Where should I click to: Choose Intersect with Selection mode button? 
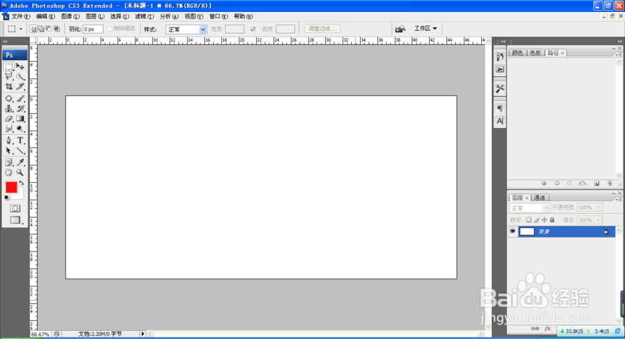click(56, 29)
